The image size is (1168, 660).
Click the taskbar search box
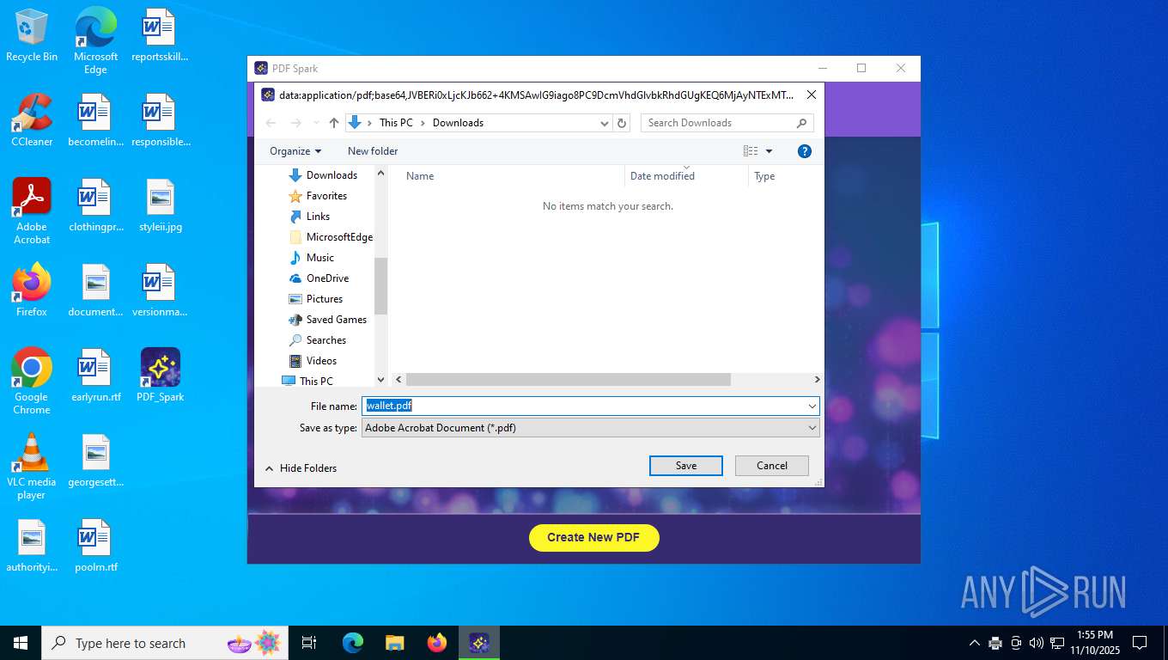(x=166, y=643)
